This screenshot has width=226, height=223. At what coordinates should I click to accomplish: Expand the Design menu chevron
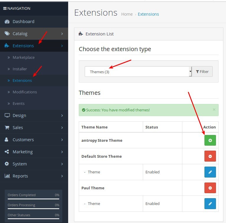click(62, 115)
